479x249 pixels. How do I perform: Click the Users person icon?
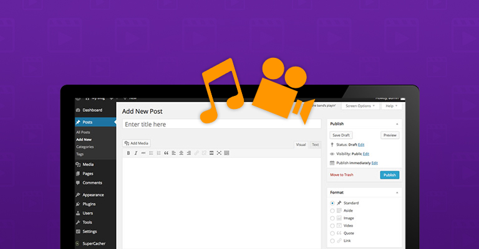point(78,213)
